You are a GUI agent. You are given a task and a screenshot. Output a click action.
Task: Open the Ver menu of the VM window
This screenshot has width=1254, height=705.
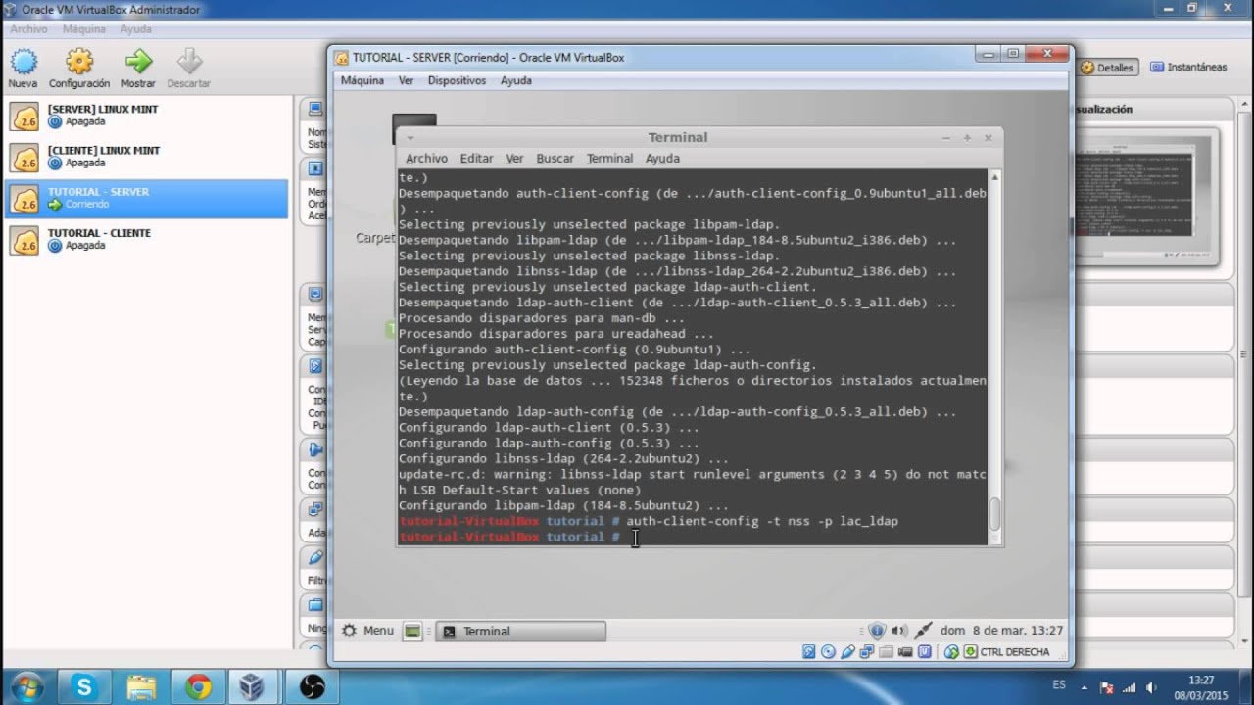pyautogui.click(x=406, y=80)
